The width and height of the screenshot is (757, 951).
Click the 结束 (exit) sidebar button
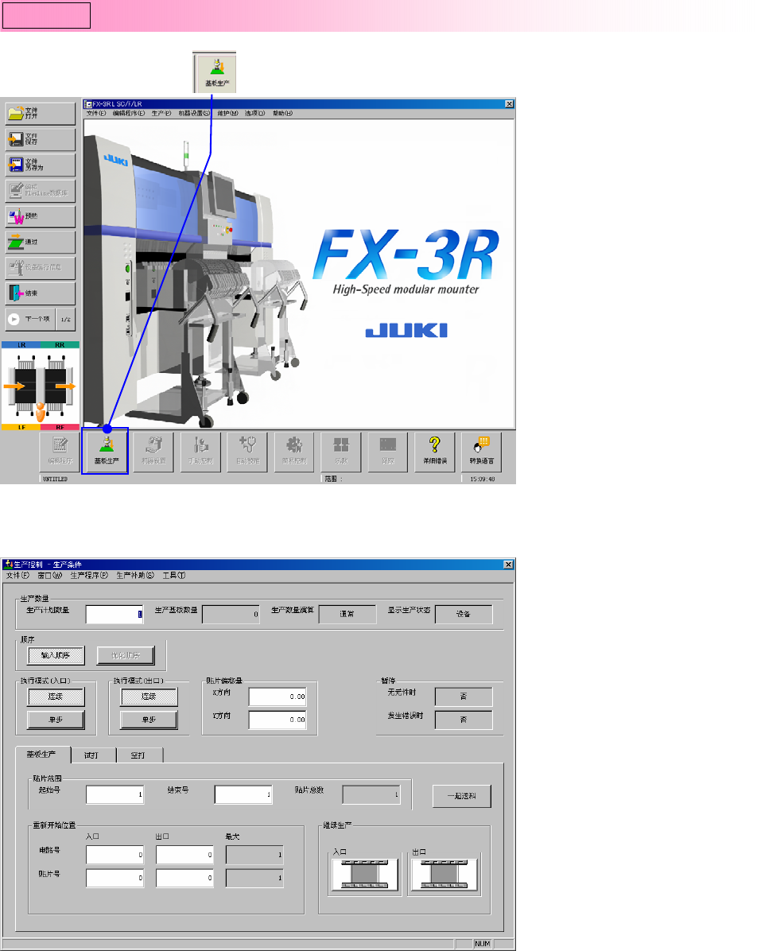click(x=41, y=293)
